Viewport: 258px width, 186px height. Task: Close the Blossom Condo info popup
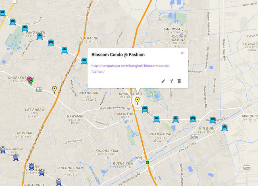click(x=182, y=53)
